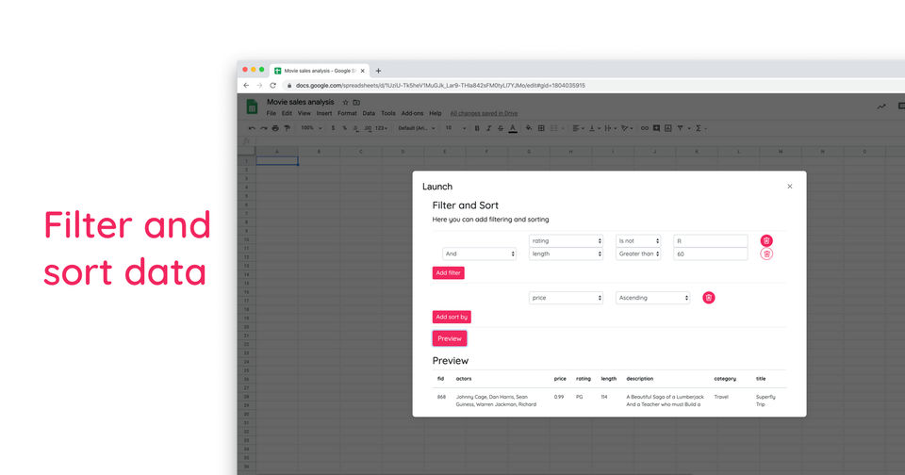Click the Add sort by button

[x=452, y=317]
